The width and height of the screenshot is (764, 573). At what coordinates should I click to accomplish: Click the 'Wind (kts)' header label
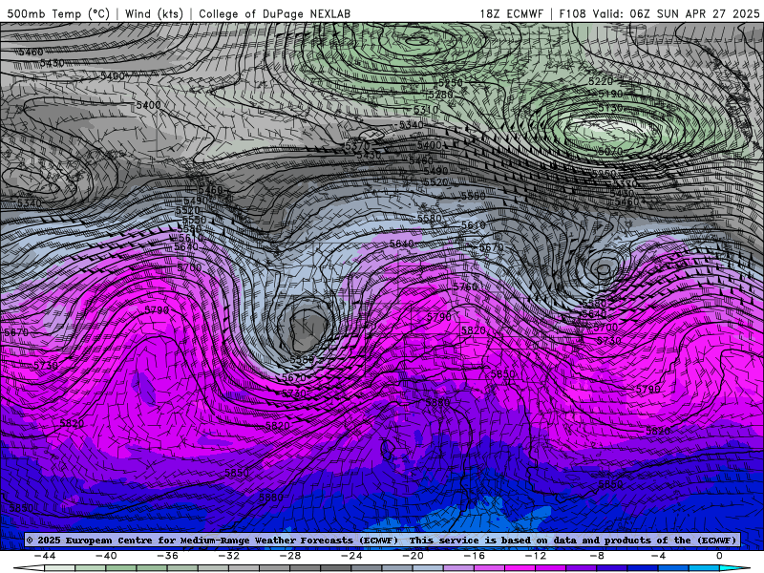point(154,13)
